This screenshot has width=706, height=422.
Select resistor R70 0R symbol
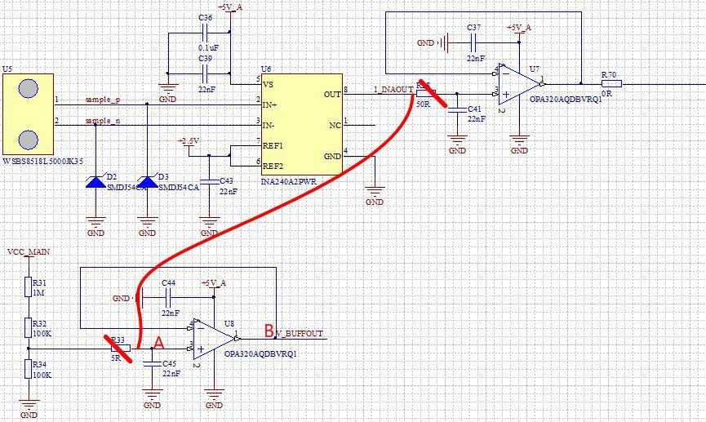point(612,84)
